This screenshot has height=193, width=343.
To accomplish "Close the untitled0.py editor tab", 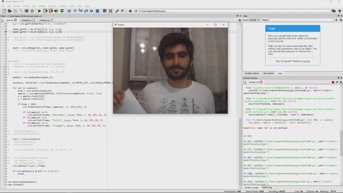I will tap(33, 20).
